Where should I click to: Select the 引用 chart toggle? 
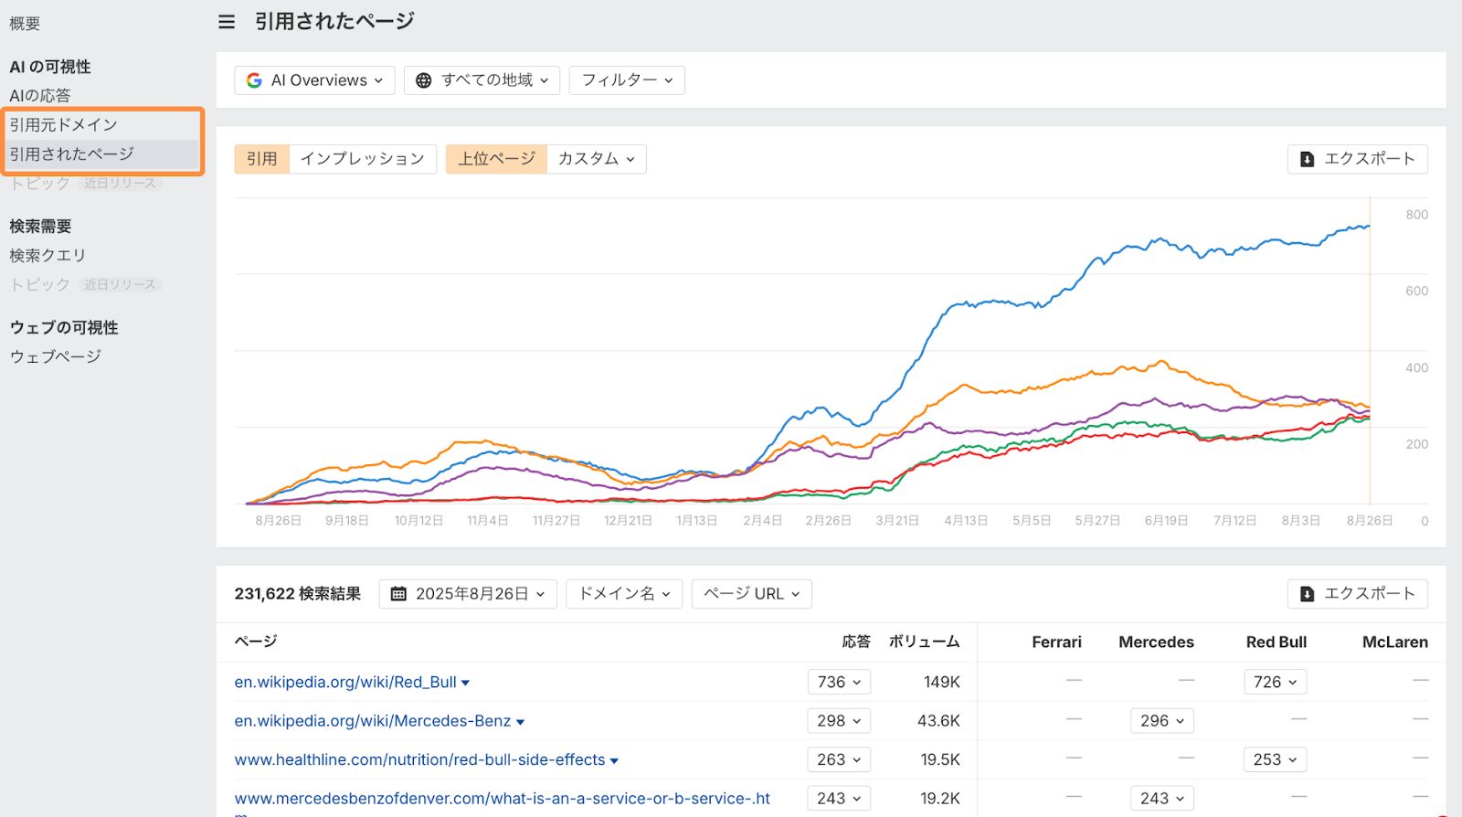[x=261, y=159]
